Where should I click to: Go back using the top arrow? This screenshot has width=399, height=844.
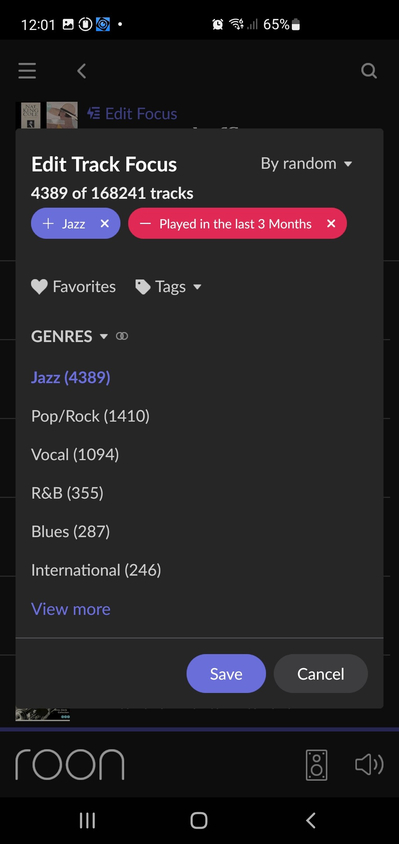(x=82, y=71)
